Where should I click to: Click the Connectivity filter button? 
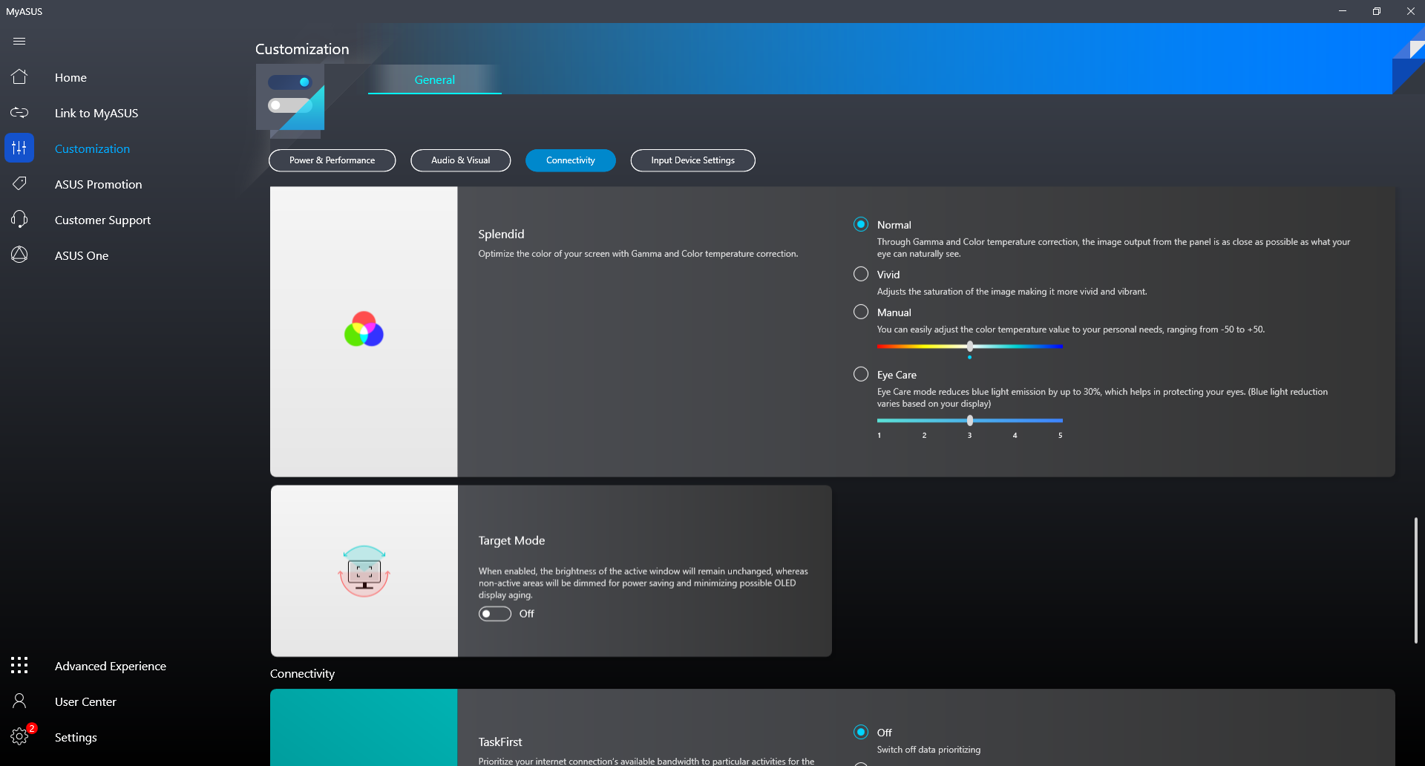571,160
